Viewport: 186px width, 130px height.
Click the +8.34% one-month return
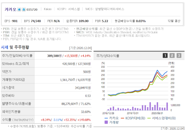click(46, 120)
